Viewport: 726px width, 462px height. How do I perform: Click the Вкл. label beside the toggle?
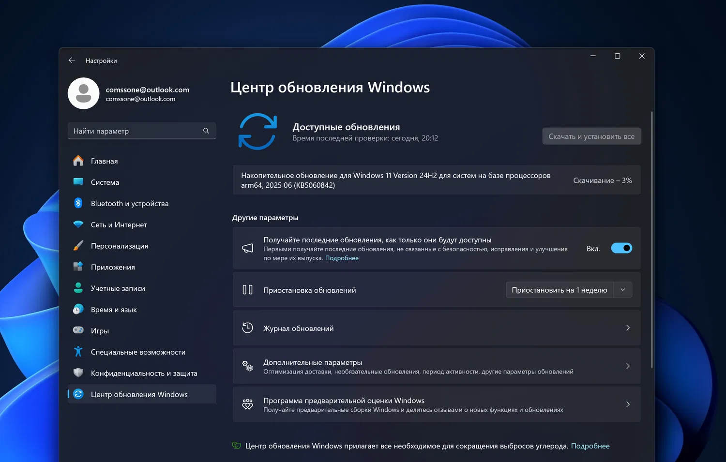[x=593, y=249]
